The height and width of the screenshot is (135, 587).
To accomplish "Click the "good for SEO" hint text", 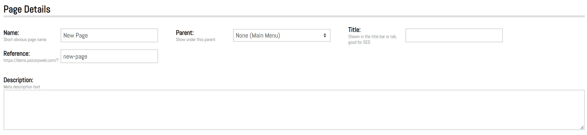I will coord(359,42).
